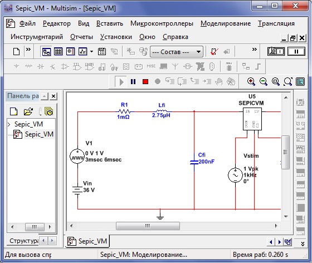Screen dimensions: 312x263
Task: Place a Power component
Action: [139, 67]
